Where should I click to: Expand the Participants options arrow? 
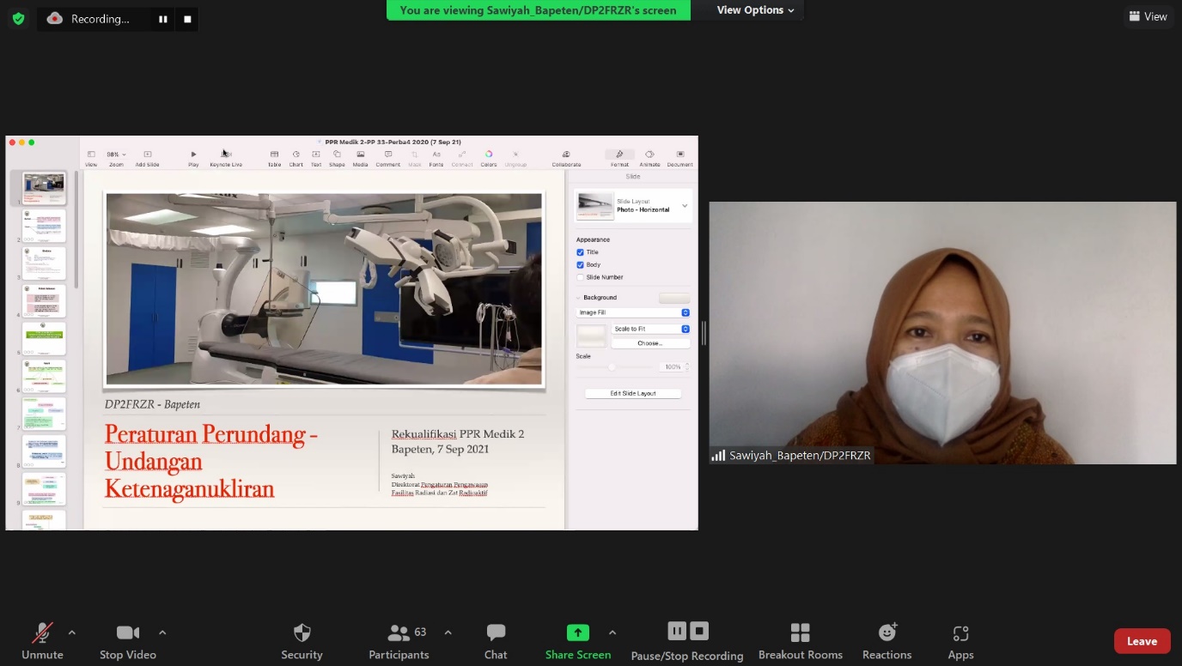(x=448, y=633)
